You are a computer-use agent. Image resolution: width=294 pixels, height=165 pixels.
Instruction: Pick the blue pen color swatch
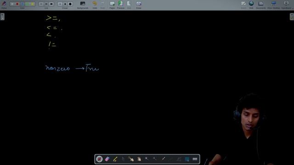(23, 4)
